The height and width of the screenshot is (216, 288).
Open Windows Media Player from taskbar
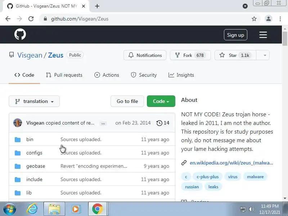(x=76, y=209)
